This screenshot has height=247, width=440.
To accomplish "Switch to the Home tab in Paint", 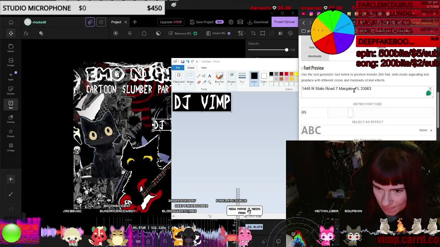I will pyautogui.click(x=191, y=68).
